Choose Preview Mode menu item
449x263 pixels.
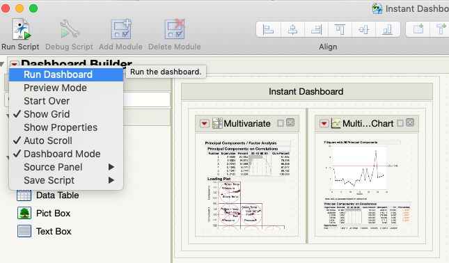[66, 88]
